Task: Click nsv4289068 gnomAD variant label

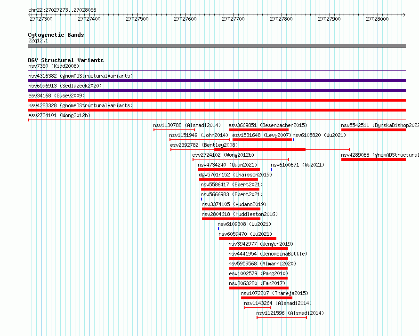Action: coord(380,155)
